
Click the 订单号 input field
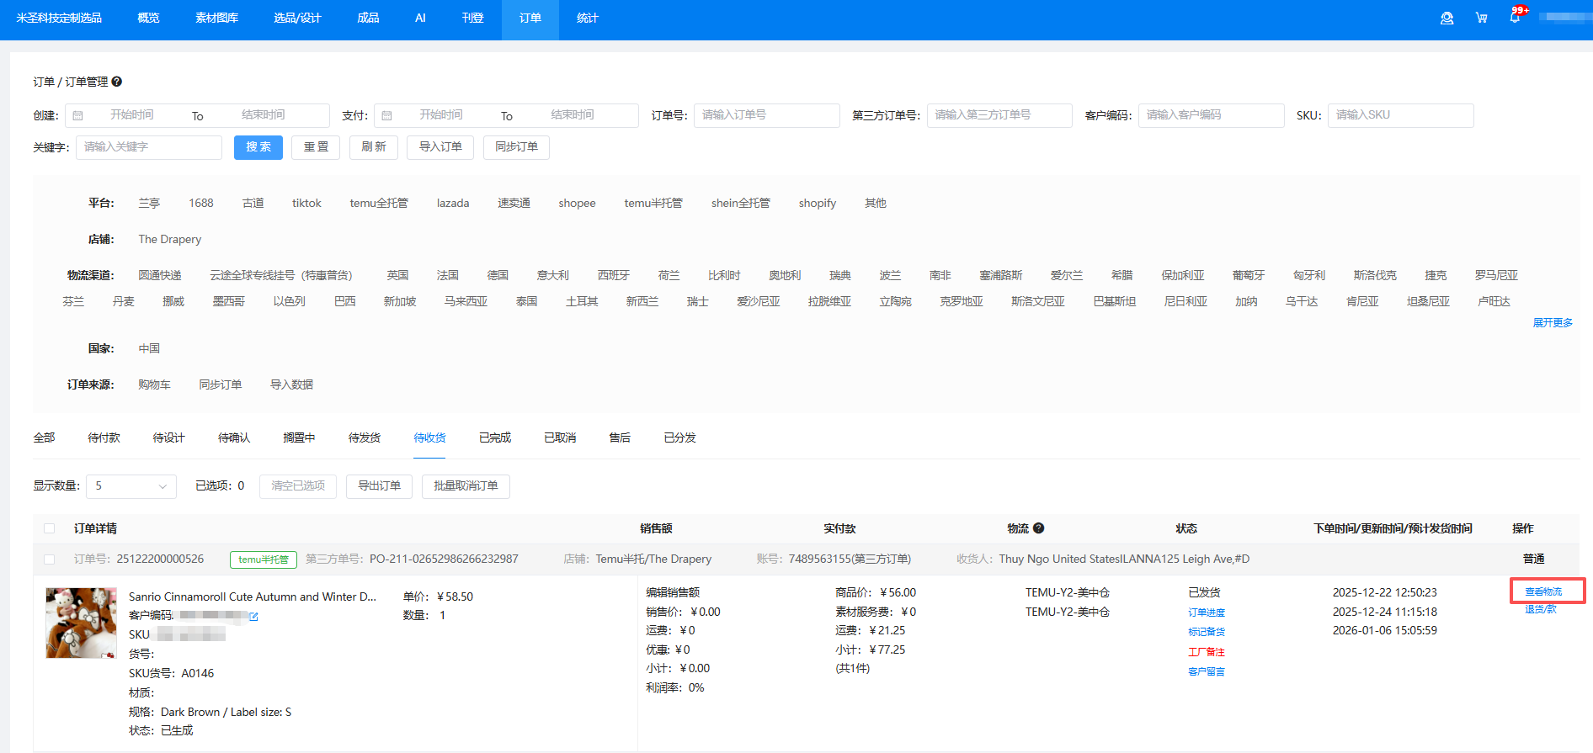coord(766,115)
